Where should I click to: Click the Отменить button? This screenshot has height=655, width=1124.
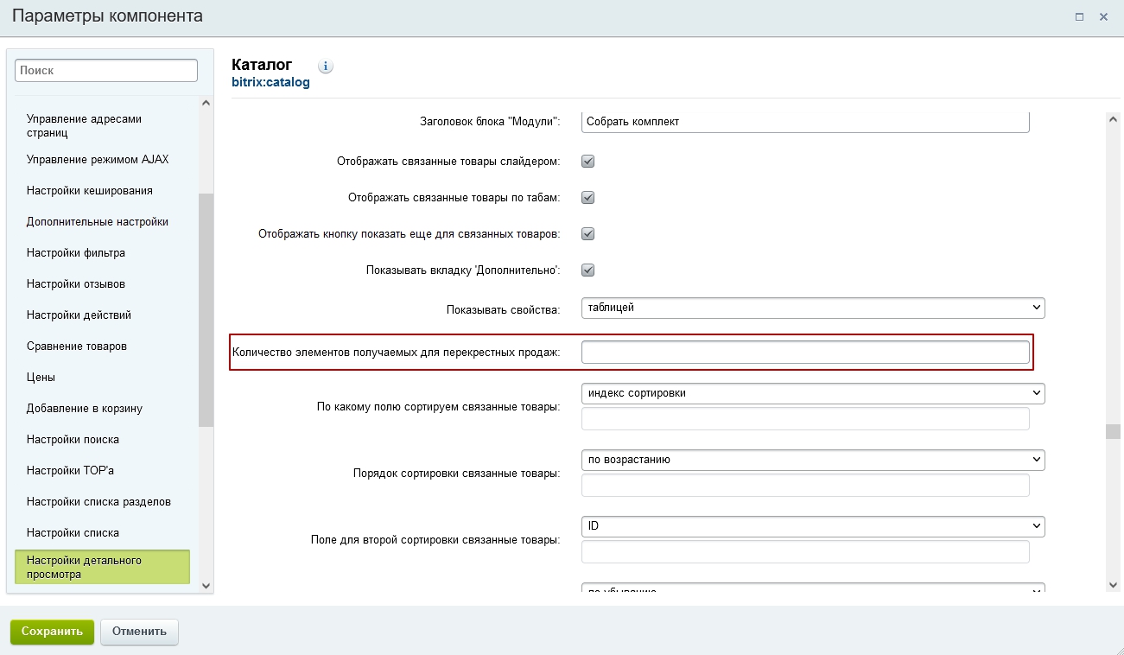[139, 632]
